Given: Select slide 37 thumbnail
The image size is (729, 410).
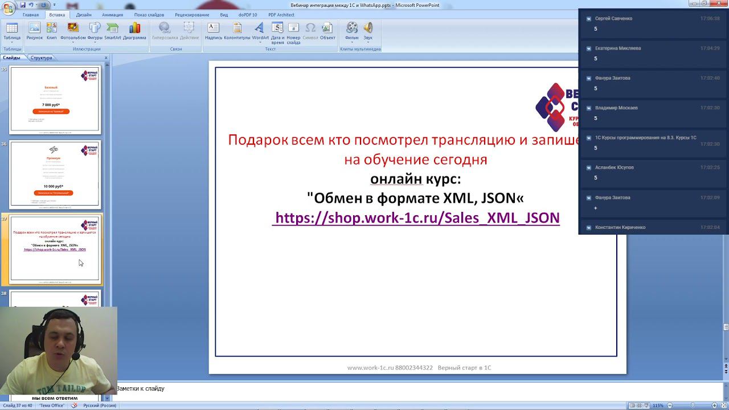Looking at the screenshot, I should [55, 249].
